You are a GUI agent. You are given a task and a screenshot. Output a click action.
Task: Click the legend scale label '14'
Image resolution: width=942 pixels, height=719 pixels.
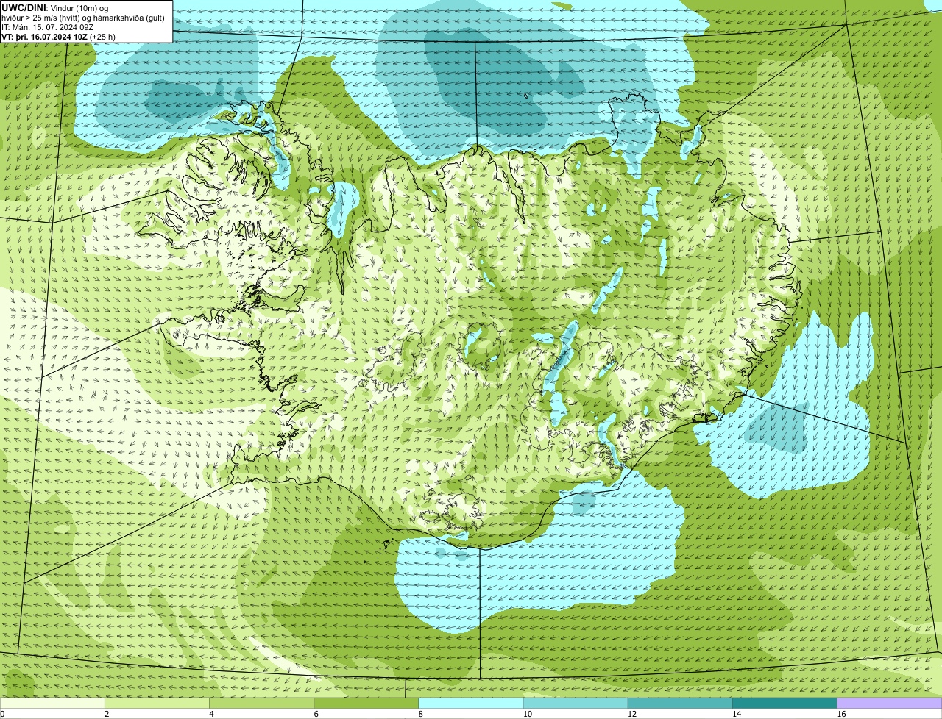click(737, 714)
